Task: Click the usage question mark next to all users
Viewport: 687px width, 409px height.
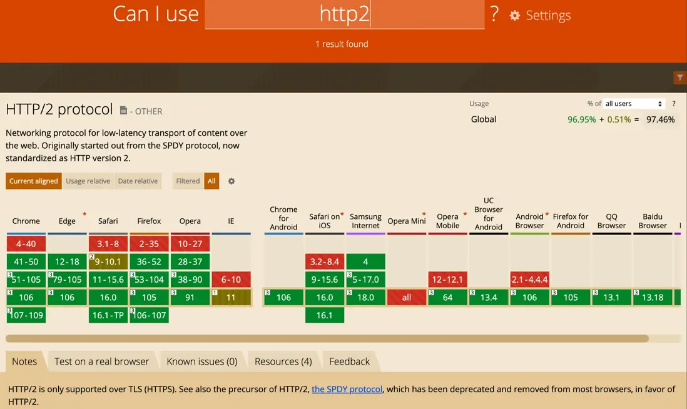Action: (x=674, y=104)
